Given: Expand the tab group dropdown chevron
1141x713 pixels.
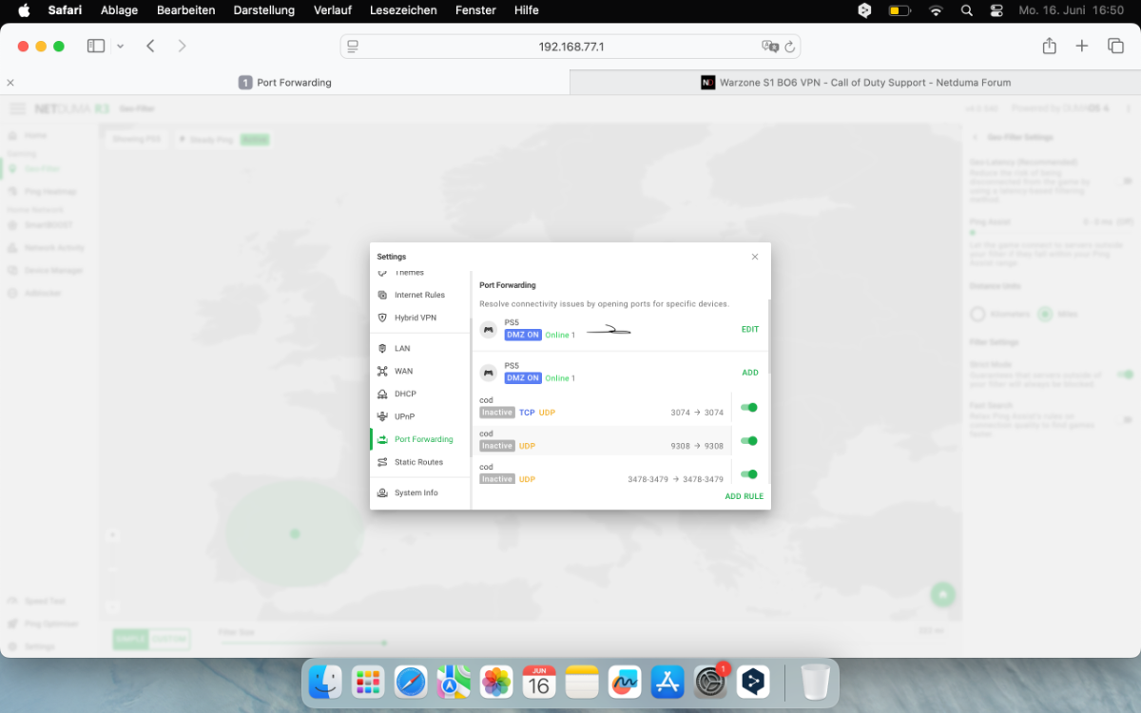Looking at the screenshot, I should pyautogui.click(x=120, y=46).
